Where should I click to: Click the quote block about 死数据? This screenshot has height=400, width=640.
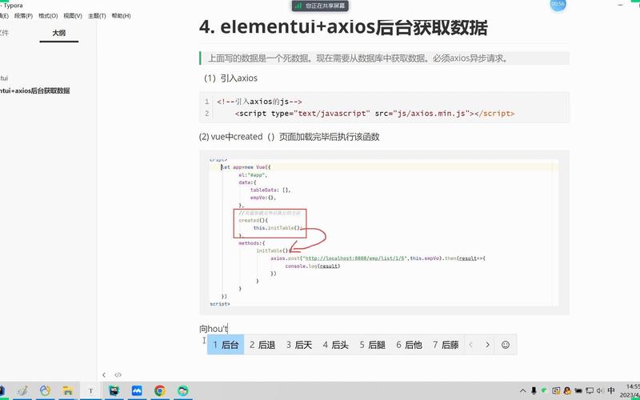pyautogui.click(x=384, y=58)
